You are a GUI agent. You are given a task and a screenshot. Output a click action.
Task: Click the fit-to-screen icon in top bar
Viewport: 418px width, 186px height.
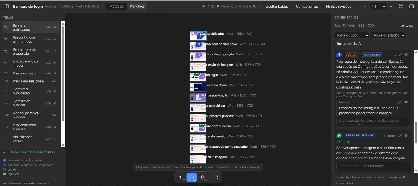pos(401,6)
